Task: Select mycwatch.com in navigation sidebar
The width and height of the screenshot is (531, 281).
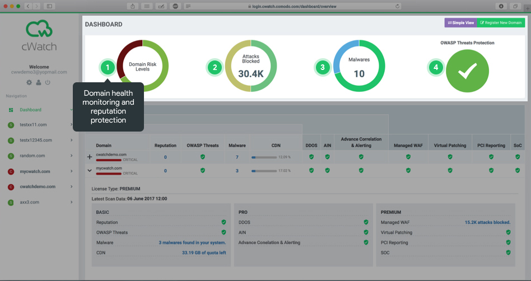Action: [x=35, y=172]
